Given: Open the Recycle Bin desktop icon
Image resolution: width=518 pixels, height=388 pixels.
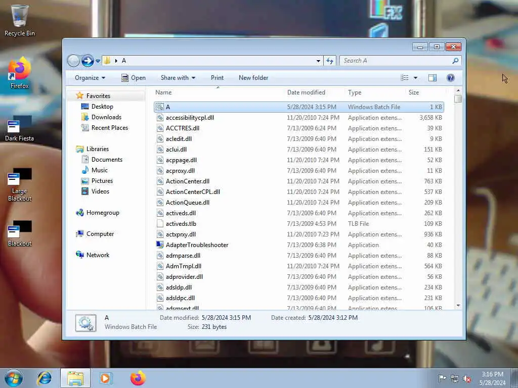Looking at the screenshot, I should pos(19,20).
